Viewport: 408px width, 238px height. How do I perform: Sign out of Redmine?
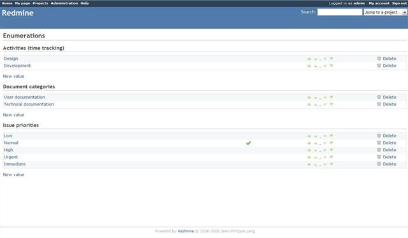(399, 3)
